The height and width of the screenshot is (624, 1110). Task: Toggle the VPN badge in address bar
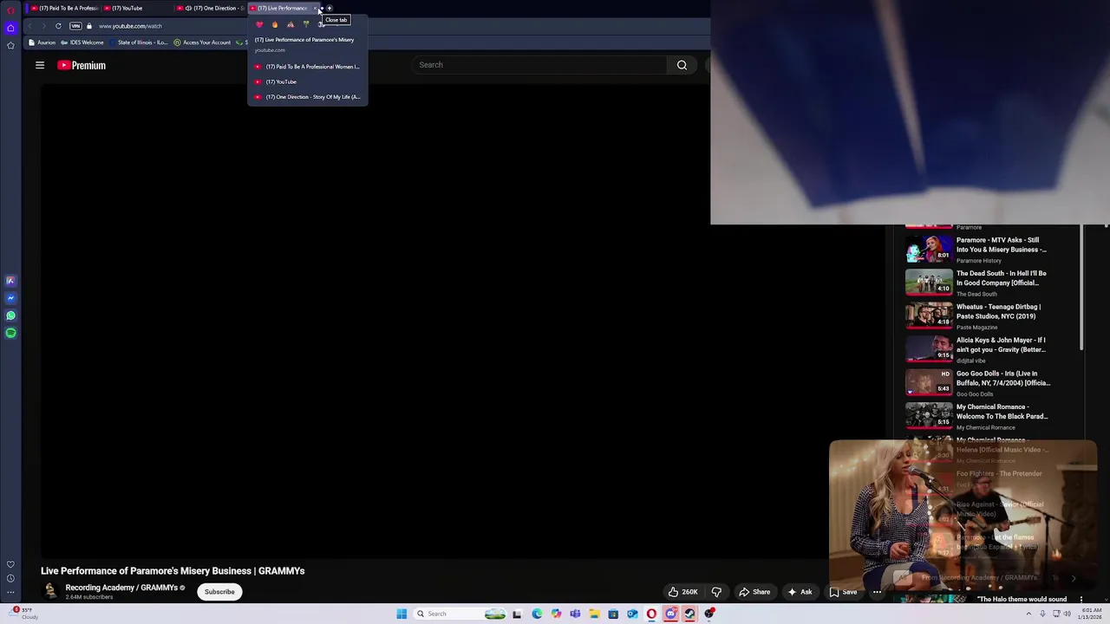[75, 26]
